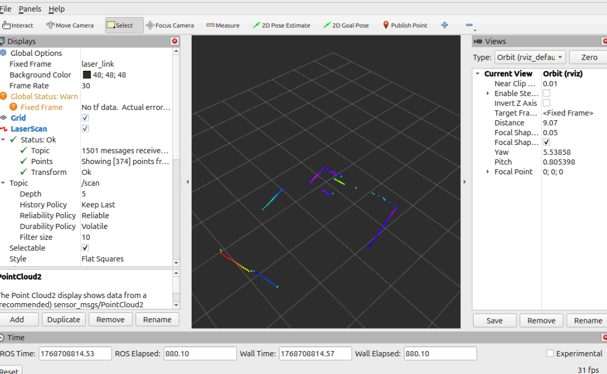Screen dimensions: 607x374
Task: Toggle the LaserScan display checkbox
Action: [x=85, y=128]
